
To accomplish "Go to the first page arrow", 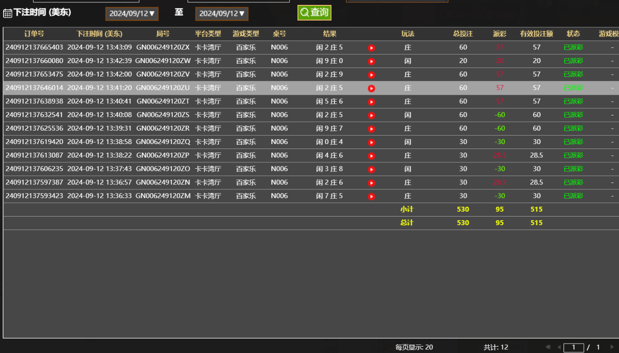I will (548, 347).
